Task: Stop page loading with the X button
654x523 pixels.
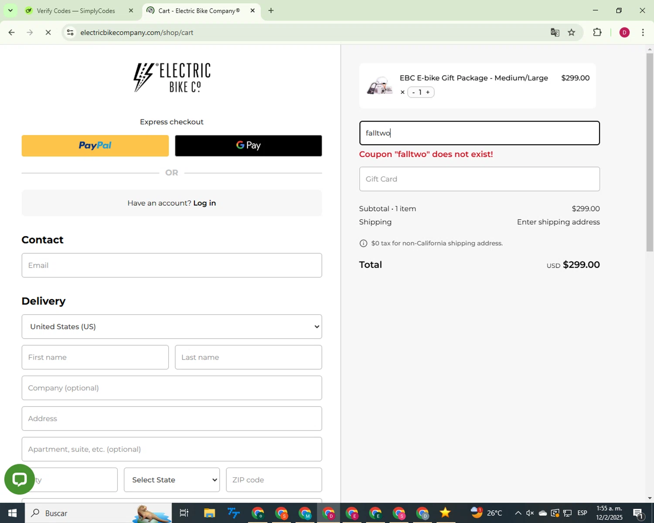Action: click(x=48, y=32)
